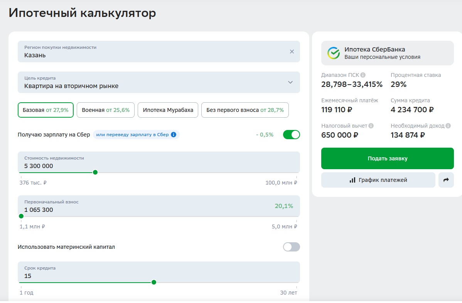
Task: Enable the материнский капитал toggle
Action: (291, 247)
